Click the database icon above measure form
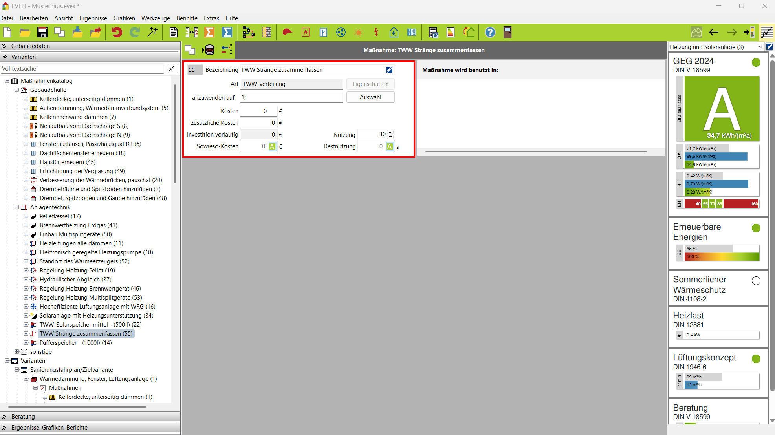This screenshot has height=435, width=775. [209, 50]
